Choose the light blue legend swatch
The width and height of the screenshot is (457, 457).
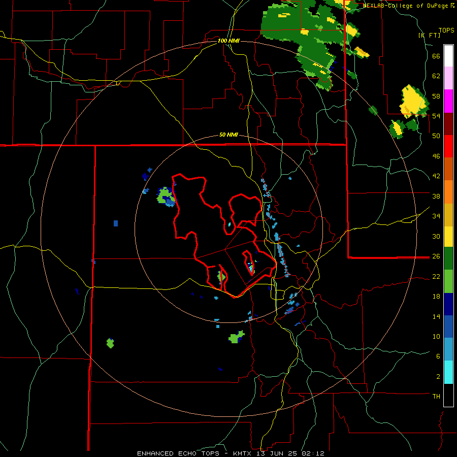click(x=448, y=349)
